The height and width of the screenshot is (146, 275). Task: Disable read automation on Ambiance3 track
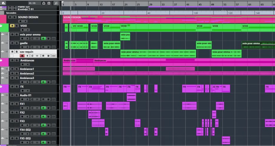pos(43,82)
